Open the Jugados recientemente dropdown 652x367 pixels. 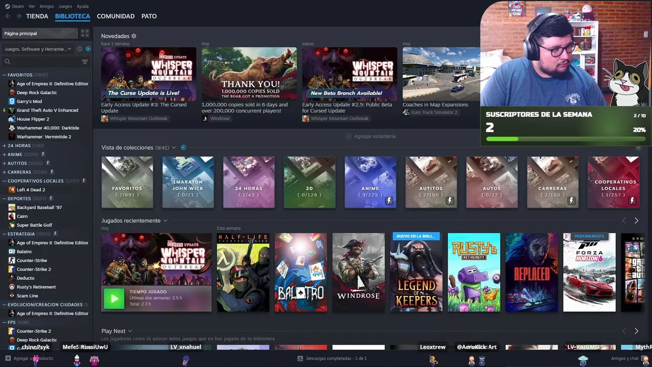tap(165, 221)
